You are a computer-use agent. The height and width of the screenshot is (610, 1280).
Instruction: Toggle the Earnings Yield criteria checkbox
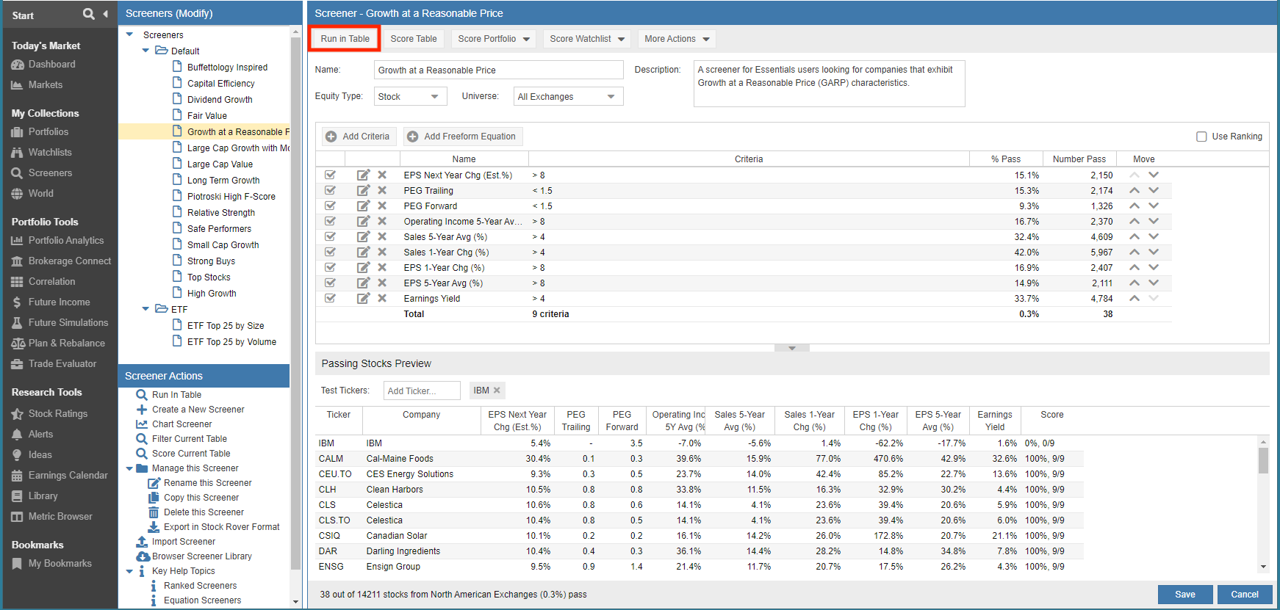[330, 298]
